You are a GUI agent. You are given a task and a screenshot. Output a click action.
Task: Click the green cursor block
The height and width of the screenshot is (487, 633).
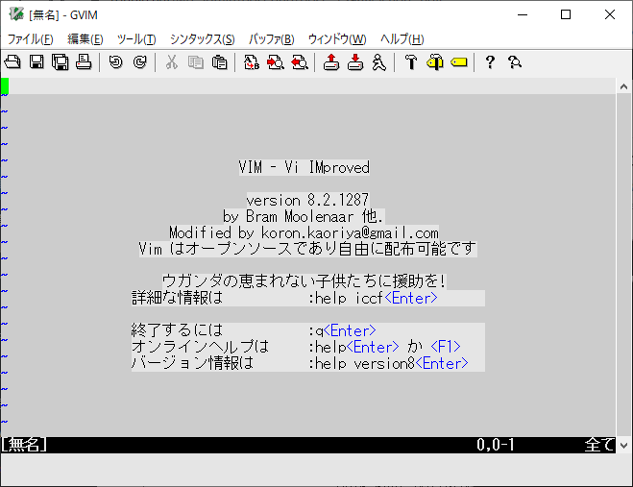pyautogui.click(x=5, y=86)
